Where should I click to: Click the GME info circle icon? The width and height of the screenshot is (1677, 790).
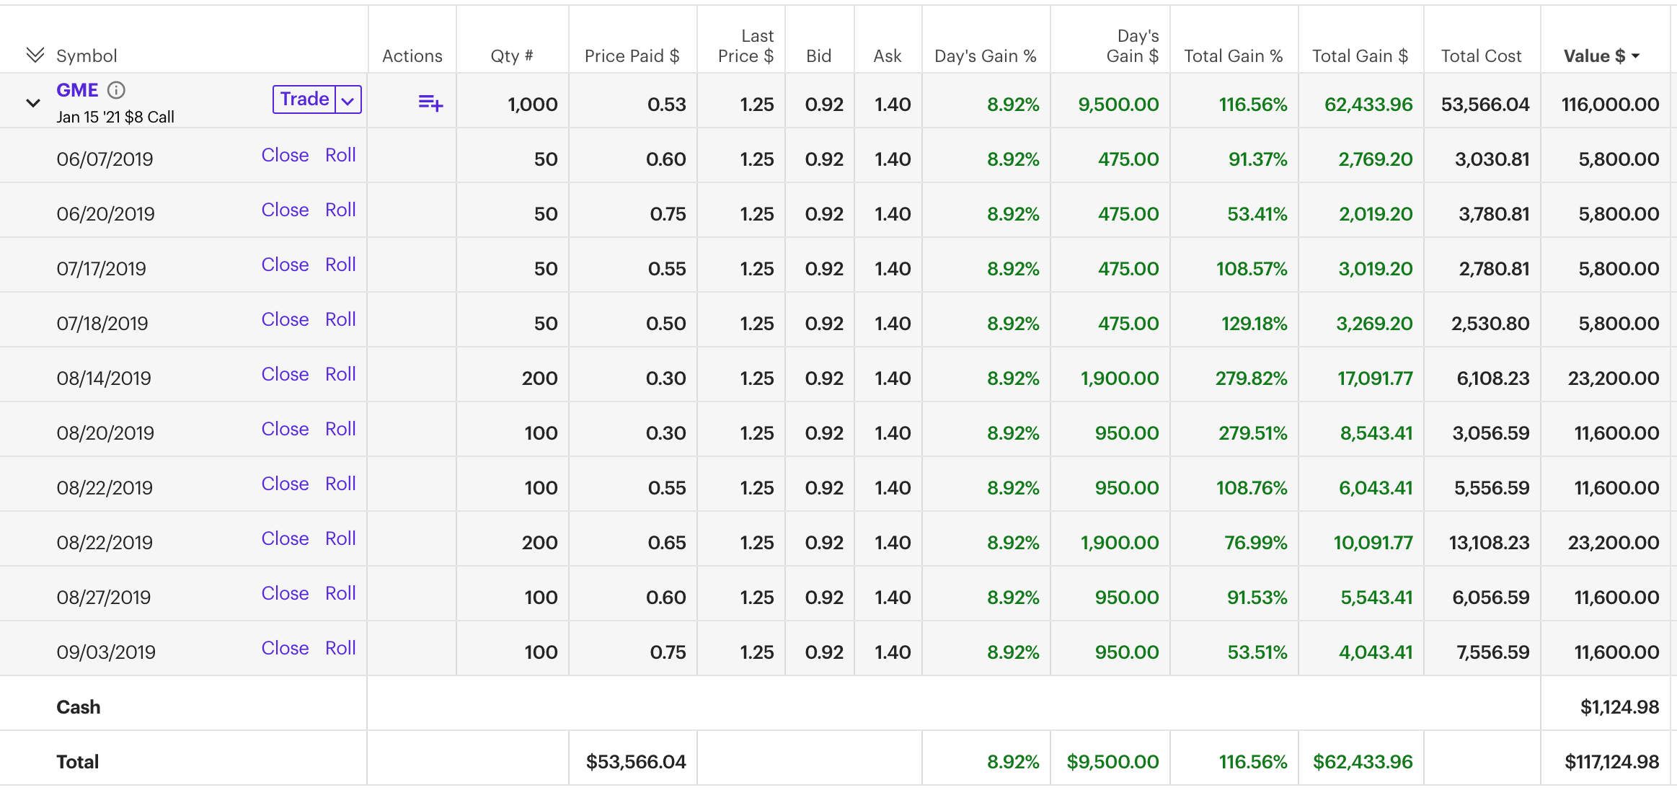(x=116, y=90)
